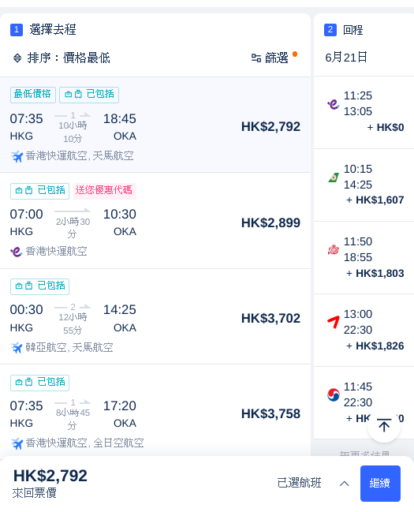Click the HK Express logo on 07:00 flight
414x512 pixels.
point(17,252)
